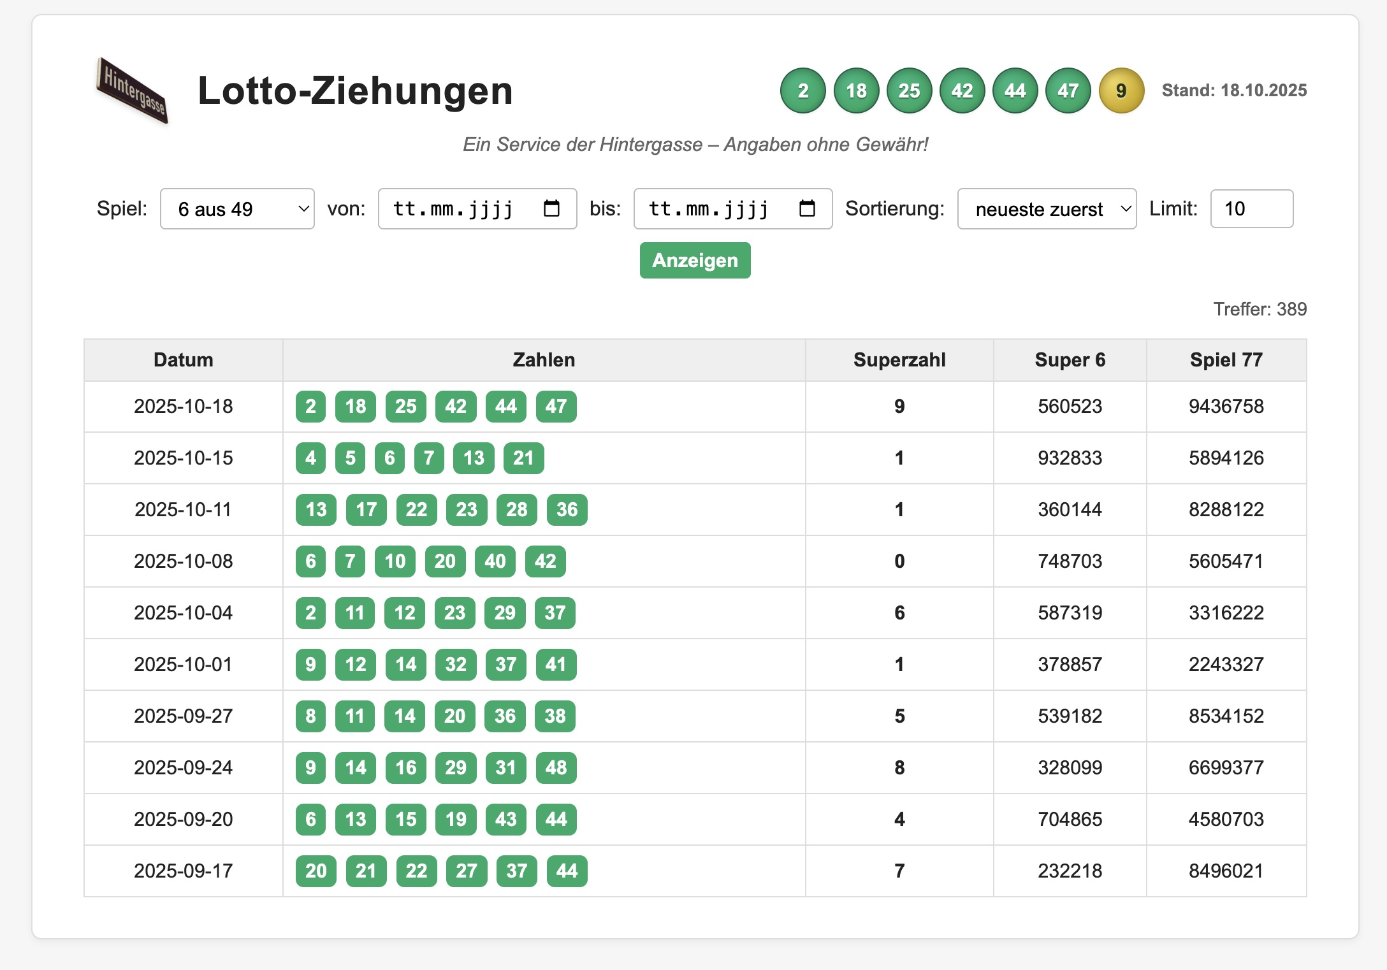The image size is (1387, 970).
Task: Click the Superzahl column header
Action: [x=899, y=360]
